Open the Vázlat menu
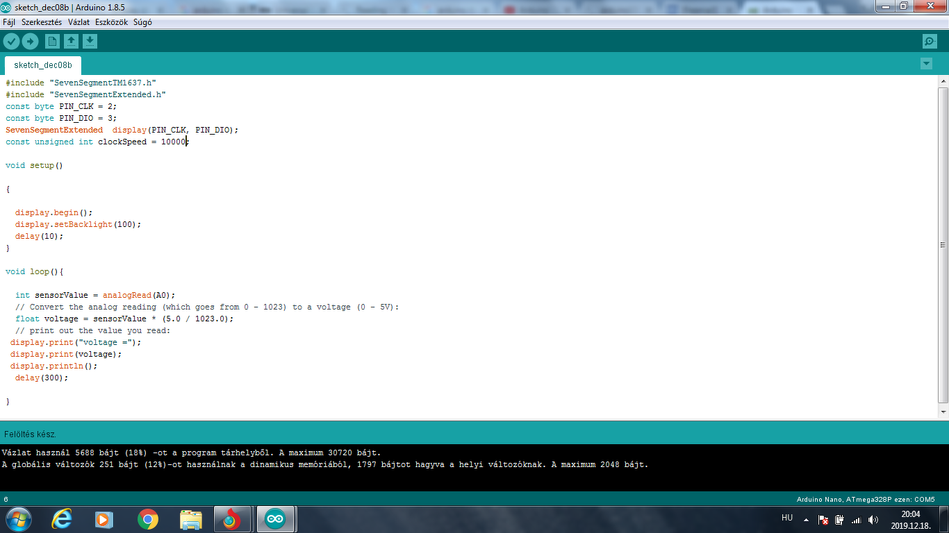 point(79,22)
